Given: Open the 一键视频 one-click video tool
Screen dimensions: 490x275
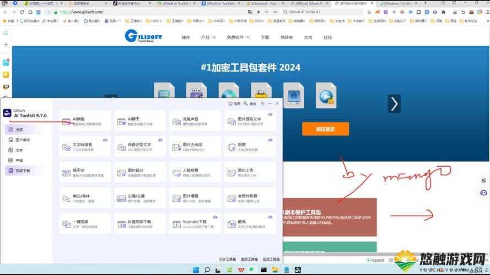Looking at the screenshot, I should 85,223.
